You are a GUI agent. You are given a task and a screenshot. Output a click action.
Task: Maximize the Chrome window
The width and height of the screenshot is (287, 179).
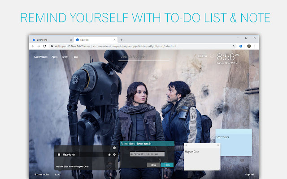246,38
